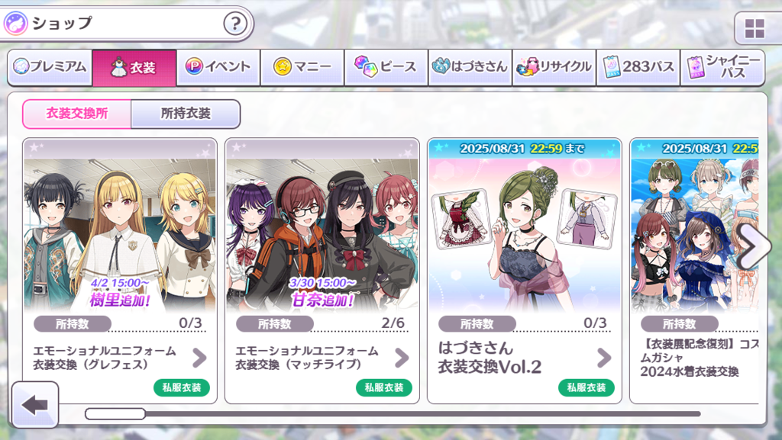
Task: Select the マニー coin tab
Action: 302,67
